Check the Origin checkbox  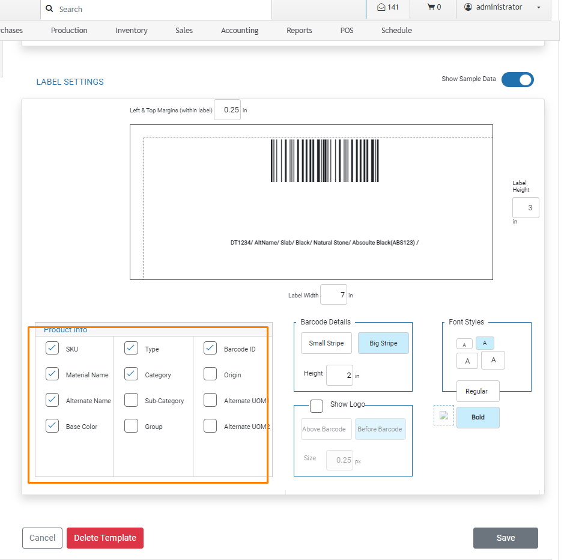click(x=210, y=374)
